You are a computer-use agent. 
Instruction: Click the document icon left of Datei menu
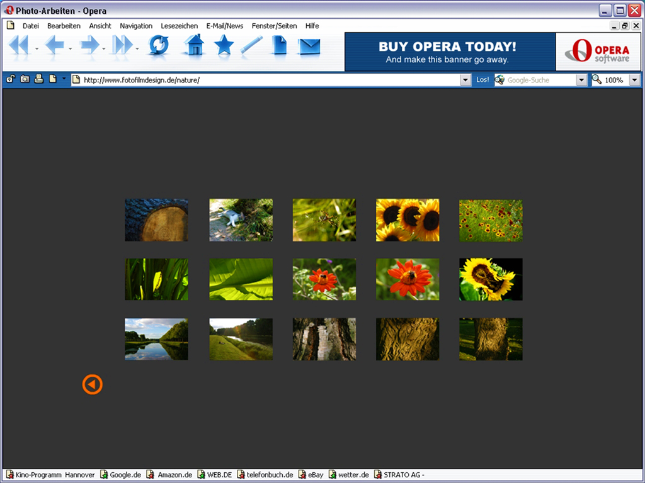tap(11, 25)
